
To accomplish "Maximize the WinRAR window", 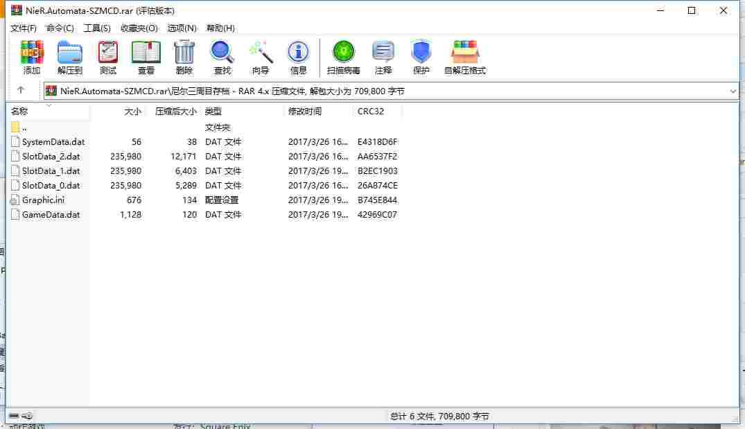I will (x=692, y=10).
